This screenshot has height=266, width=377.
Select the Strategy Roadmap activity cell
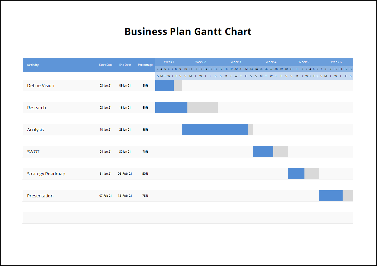(46, 174)
